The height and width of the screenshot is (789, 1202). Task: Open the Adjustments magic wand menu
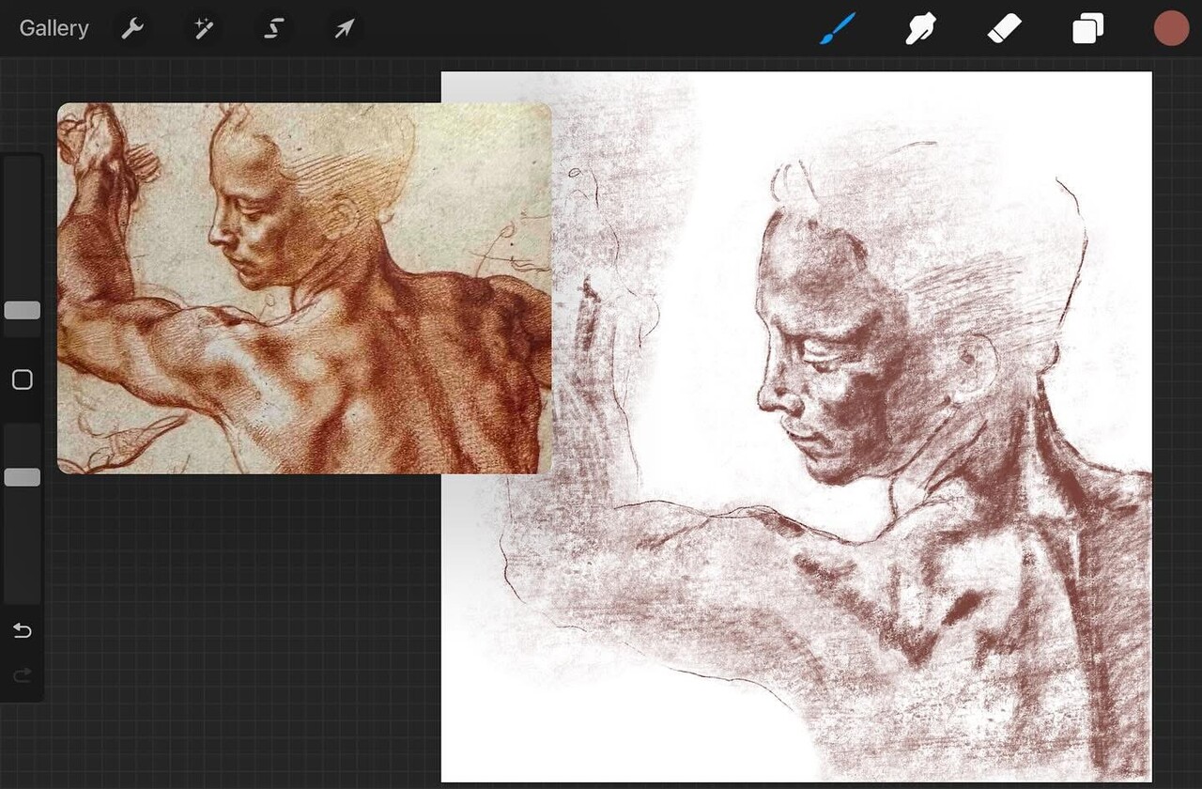tap(203, 29)
